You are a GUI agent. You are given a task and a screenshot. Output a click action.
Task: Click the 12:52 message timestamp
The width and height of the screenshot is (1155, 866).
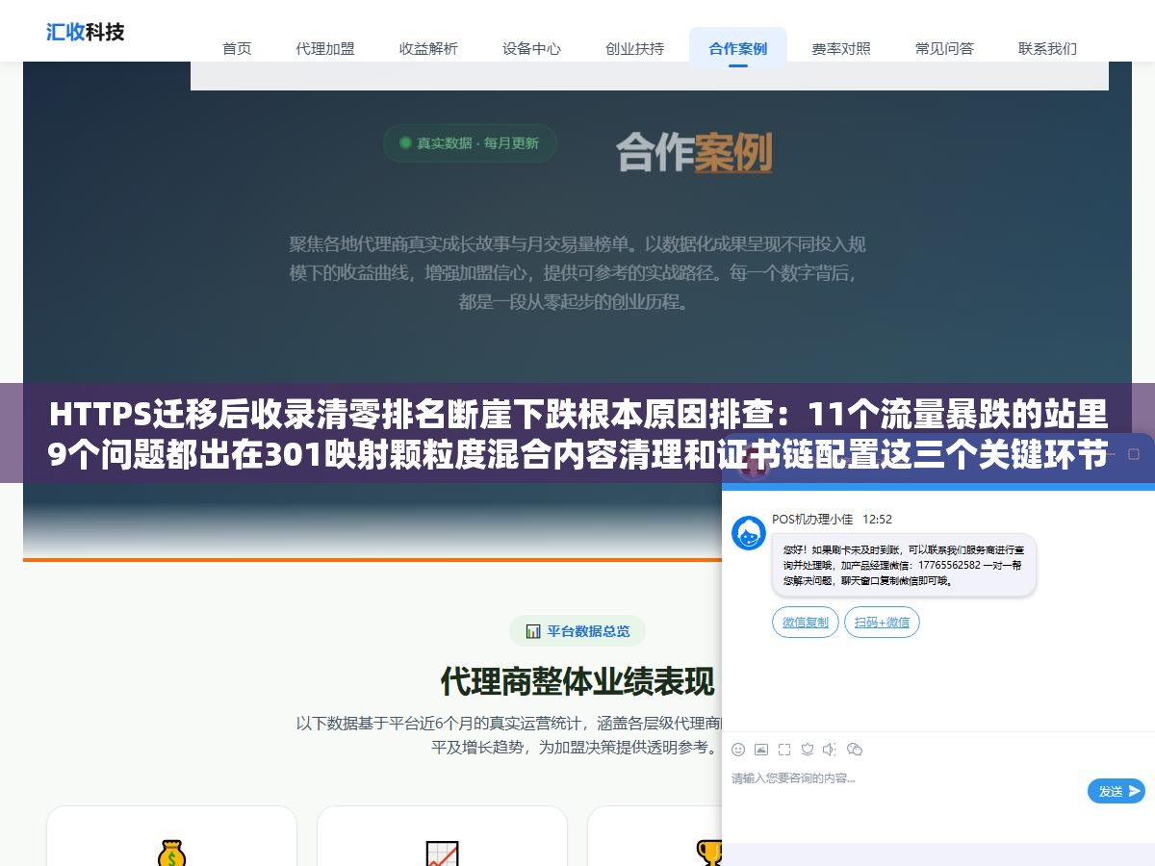(877, 519)
